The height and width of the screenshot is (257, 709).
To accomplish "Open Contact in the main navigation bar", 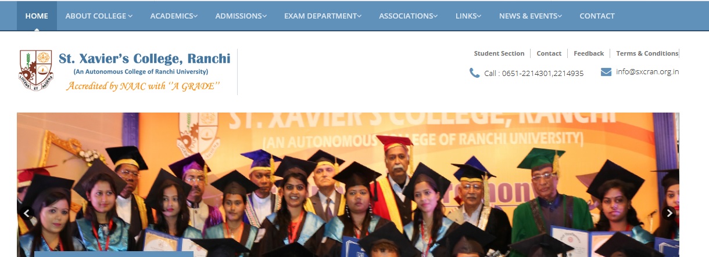I will [x=597, y=16].
